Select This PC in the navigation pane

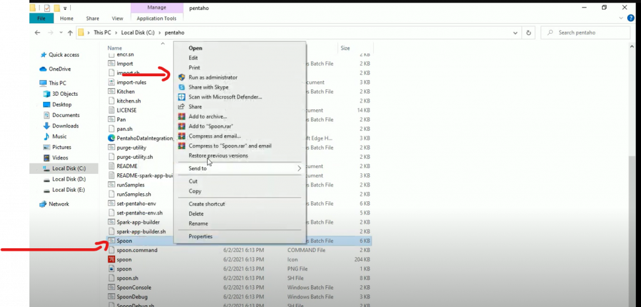tap(57, 83)
